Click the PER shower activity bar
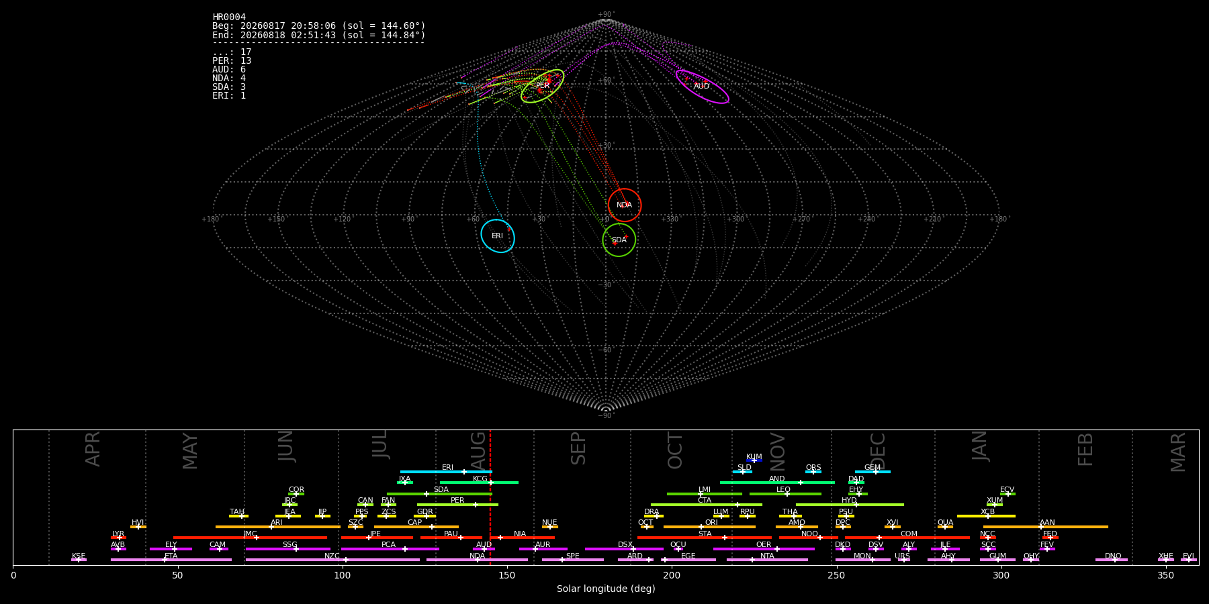The image size is (1209, 604). [457, 505]
